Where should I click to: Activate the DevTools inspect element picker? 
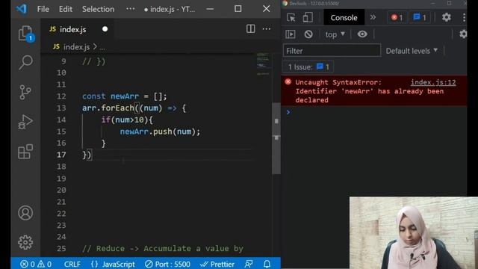(x=291, y=17)
